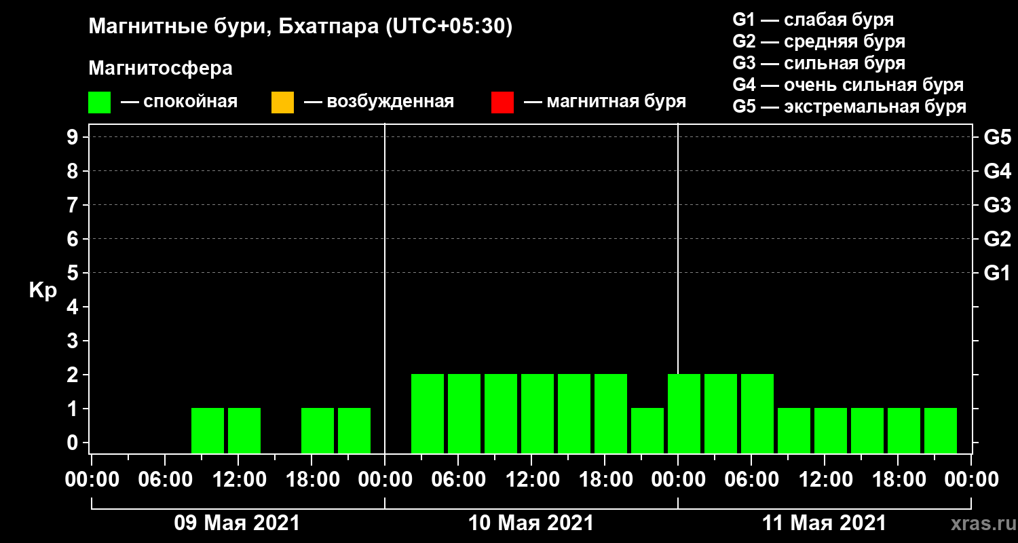Click the 'G2 — средняя буря' legend line
The image size is (1018, 543).
pos(818,41)
